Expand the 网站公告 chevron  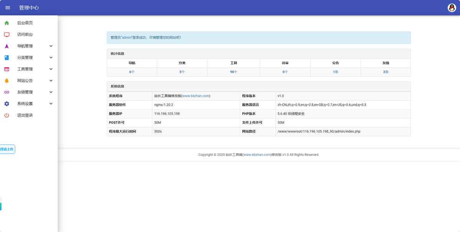coord(51,80)
